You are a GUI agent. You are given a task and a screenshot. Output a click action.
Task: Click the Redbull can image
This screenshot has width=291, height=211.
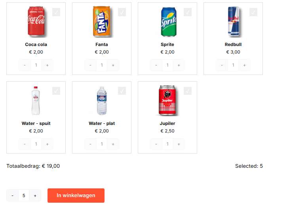pyautogui.click(x=233, y=21)
